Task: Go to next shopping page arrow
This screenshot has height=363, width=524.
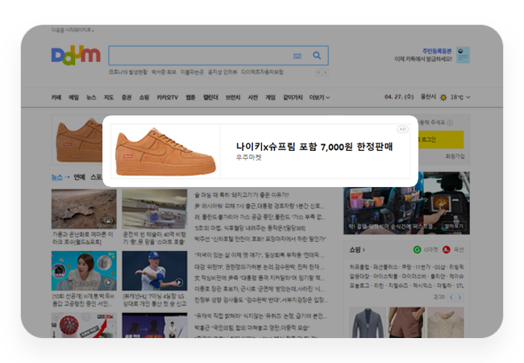Action: [460, 297]
